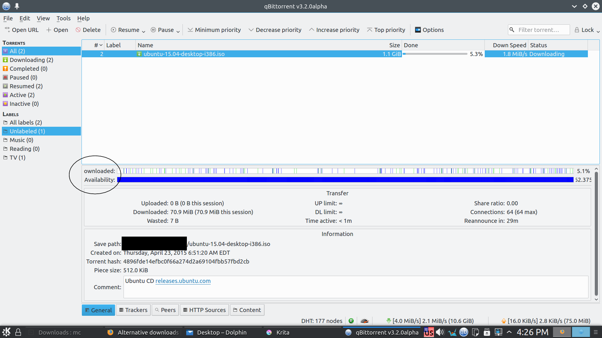Select the Music (0) label

pos(41,140)
